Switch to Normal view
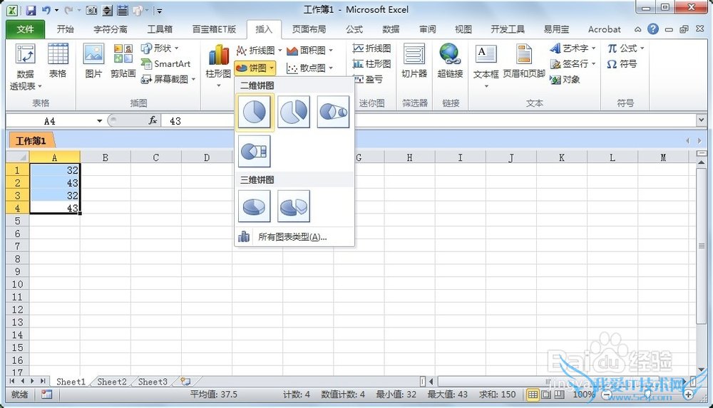This screenshot has height=408, width=713. pyautogui.click(x=533, y=394)
